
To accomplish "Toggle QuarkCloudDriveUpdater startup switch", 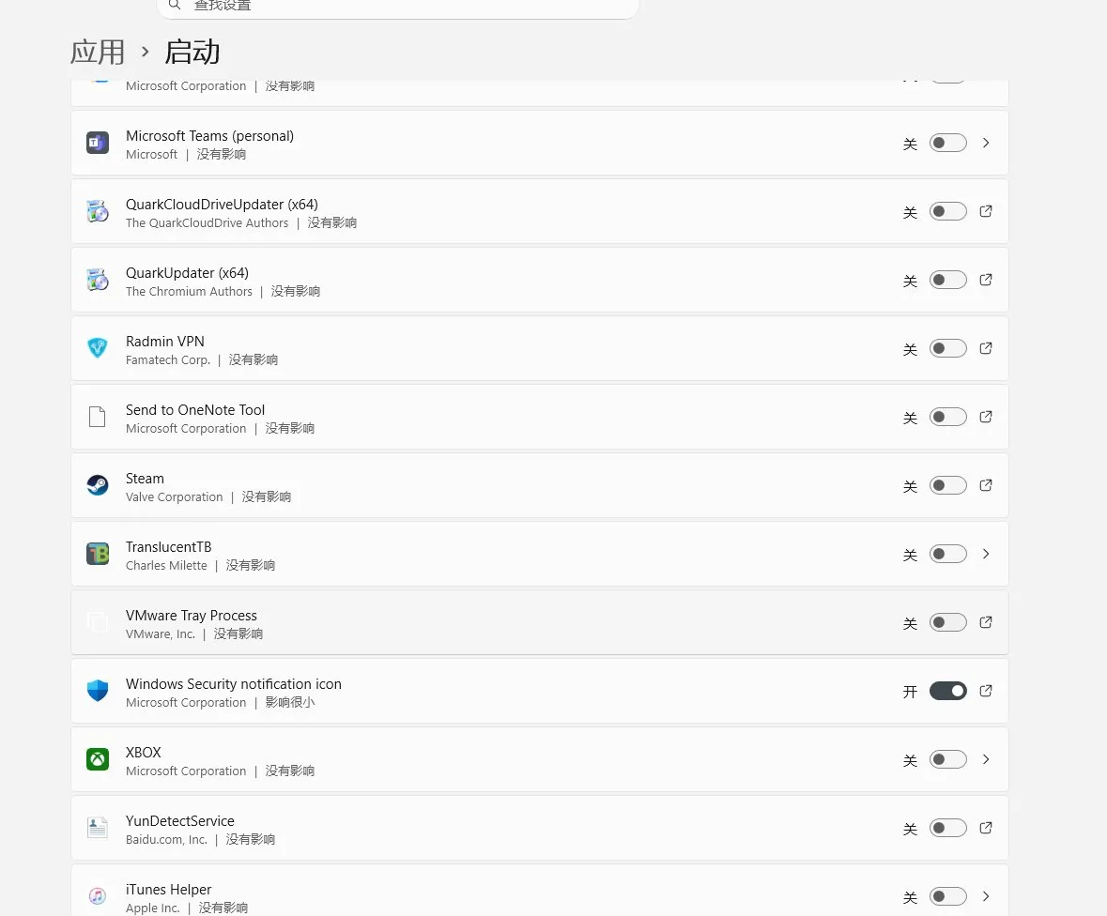I will pyautogui.click(x=947, y=211).
